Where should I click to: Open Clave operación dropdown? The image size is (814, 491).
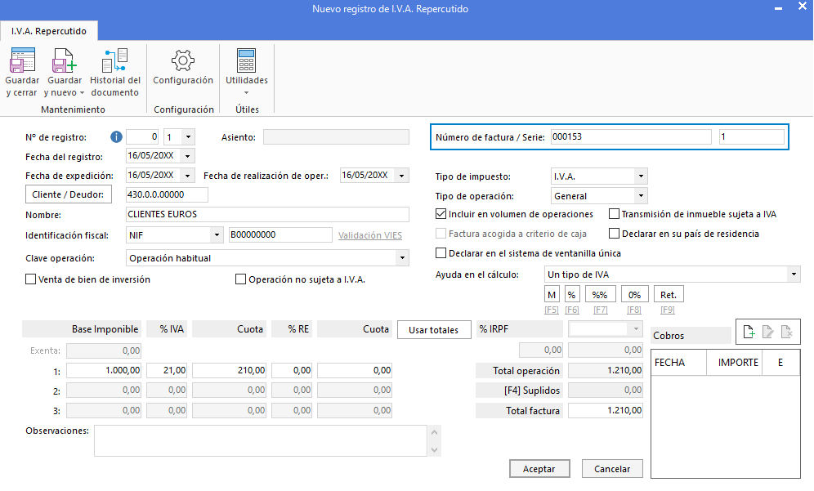click(x=402, y=258)
